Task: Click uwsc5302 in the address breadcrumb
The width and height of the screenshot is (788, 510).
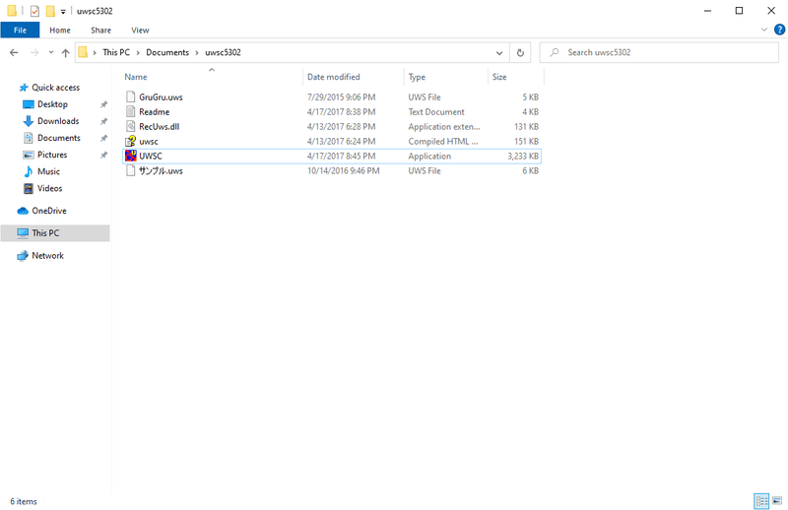Action: [x=223, y=52]
